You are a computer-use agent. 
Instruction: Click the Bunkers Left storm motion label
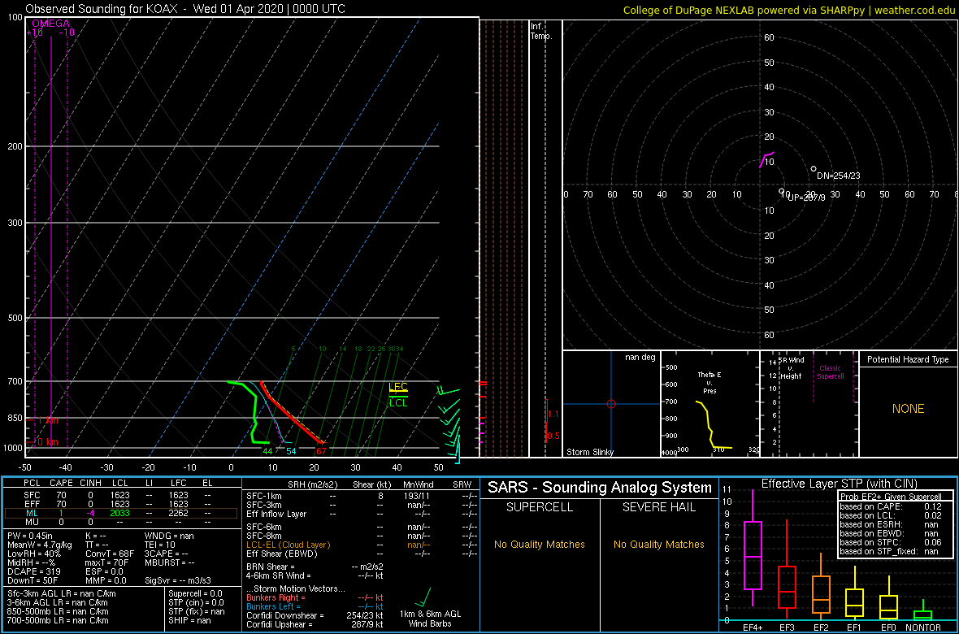pyautogui.click(x=273, y=606)
